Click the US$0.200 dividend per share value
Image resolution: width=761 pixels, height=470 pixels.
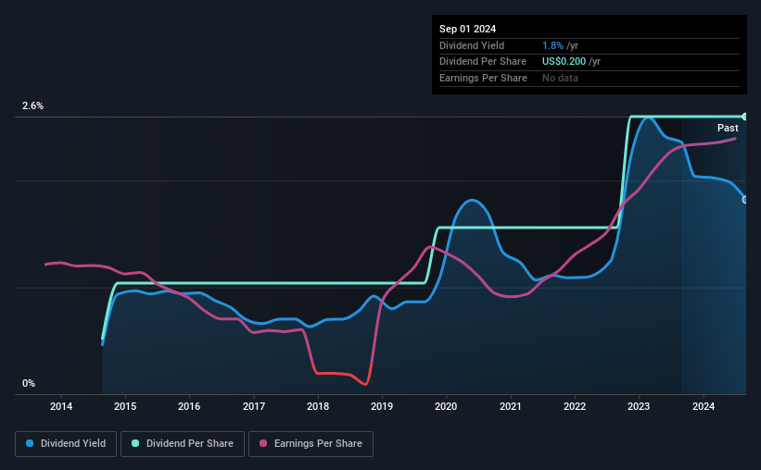coord(564,62)
